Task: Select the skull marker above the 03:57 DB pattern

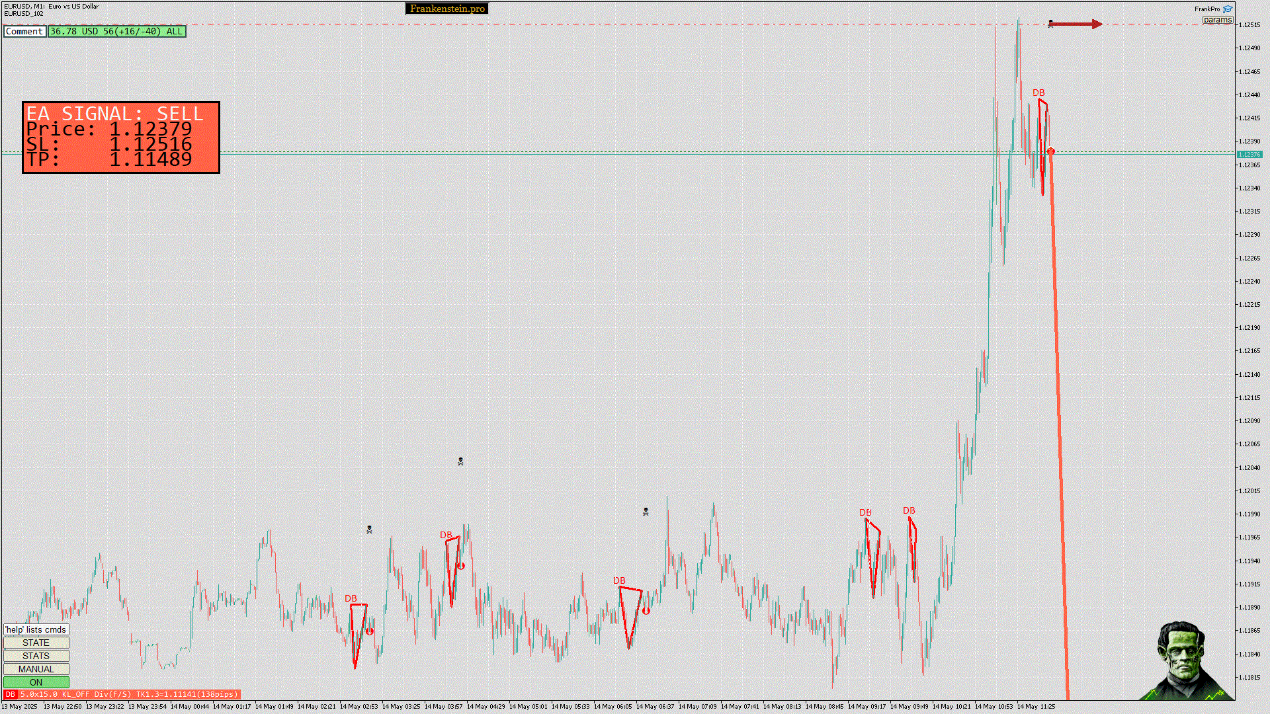Action: 460,461
